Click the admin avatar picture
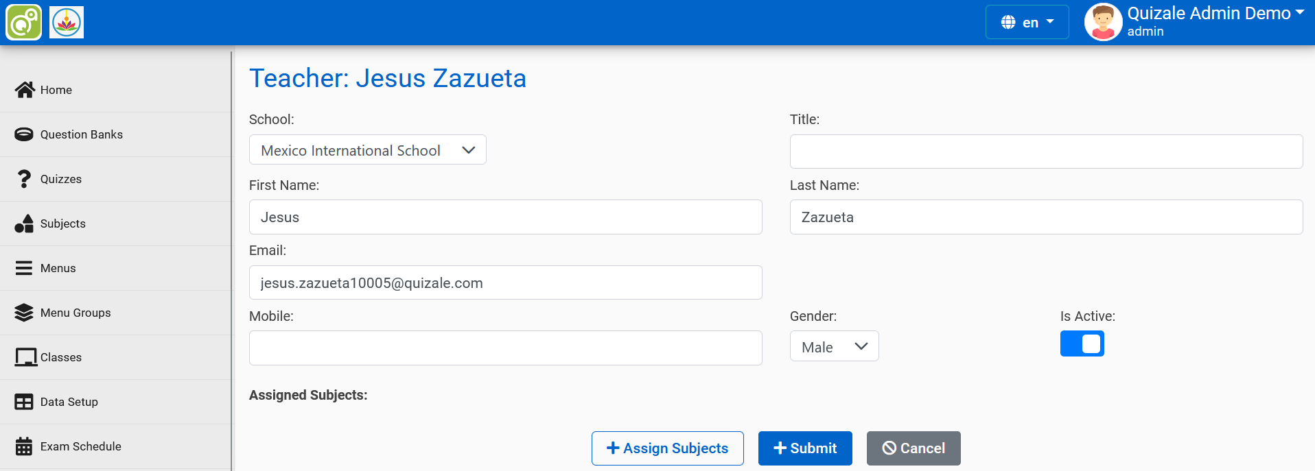Viewport: 1315px width, 471px height. tap(1102, 21)
